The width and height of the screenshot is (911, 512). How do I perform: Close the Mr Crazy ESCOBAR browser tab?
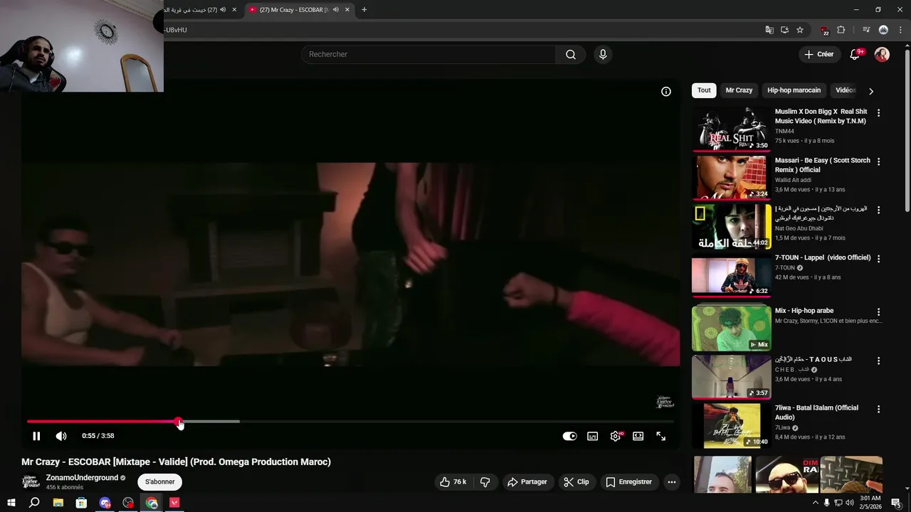pyautogui.click(x=349, y=10)
